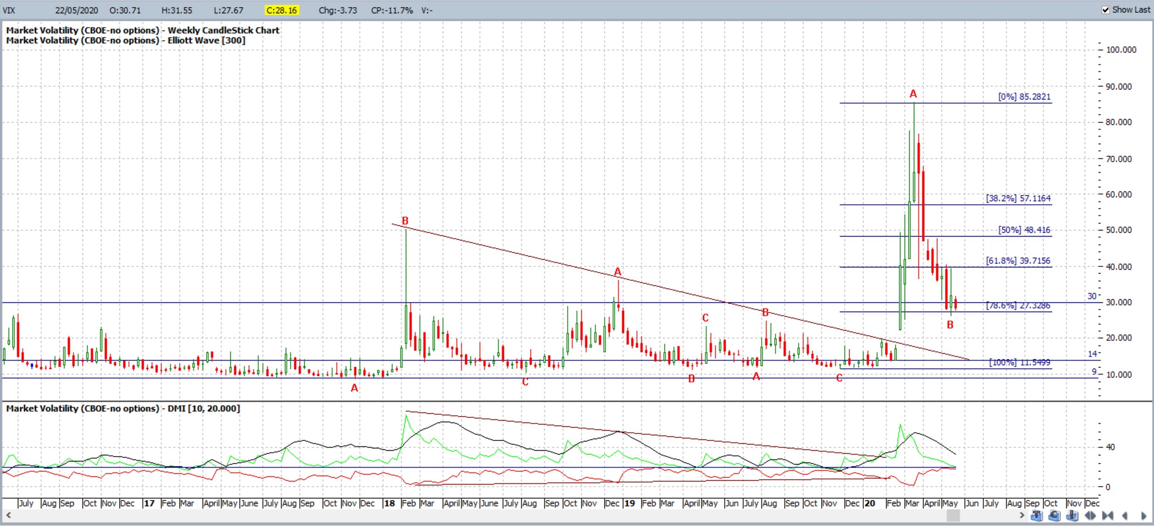Click the chart icon with letter T
Image resolution: width=1154 pixels, height=526 pixels.
point(1036,515)
